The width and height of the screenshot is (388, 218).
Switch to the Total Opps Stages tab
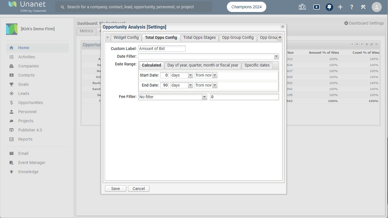tap(199, 37)
